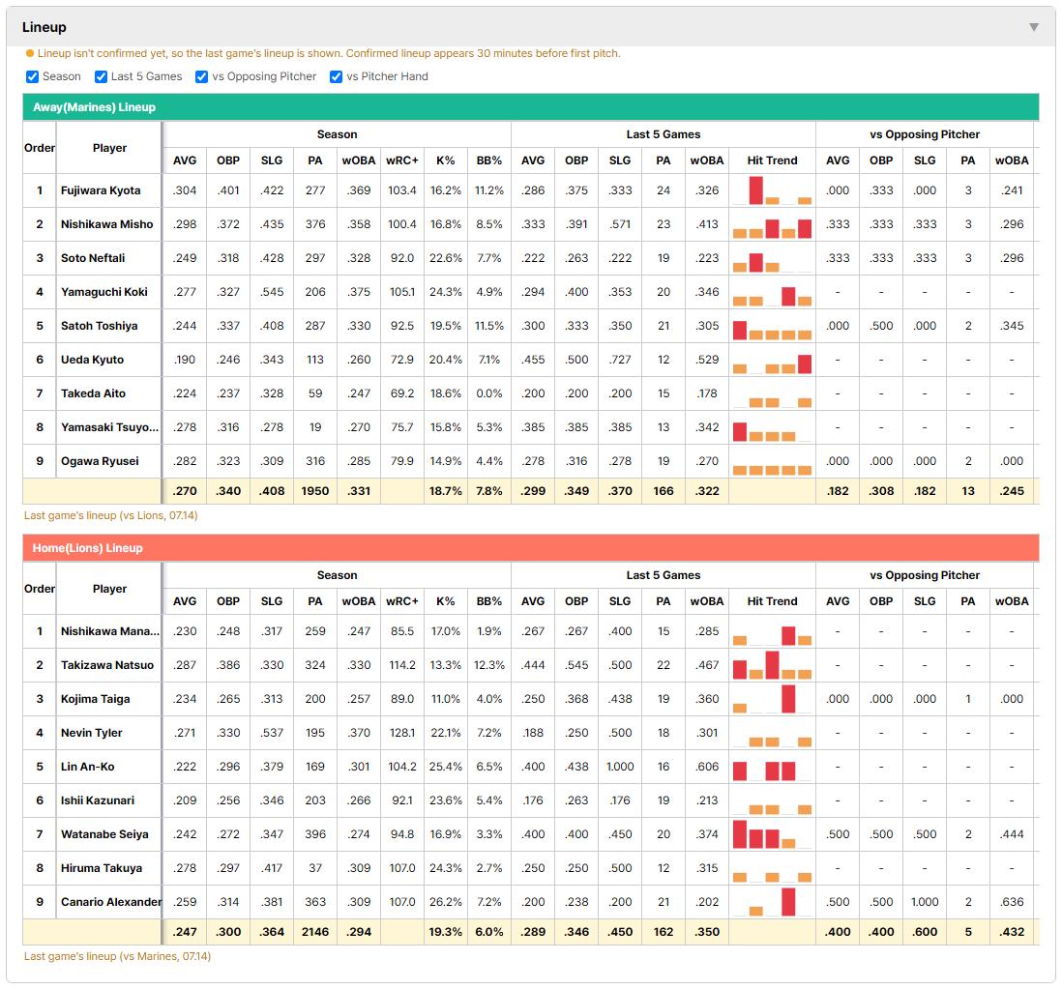Click Nishikawa Misho's hit trend bars

[772, 224]
